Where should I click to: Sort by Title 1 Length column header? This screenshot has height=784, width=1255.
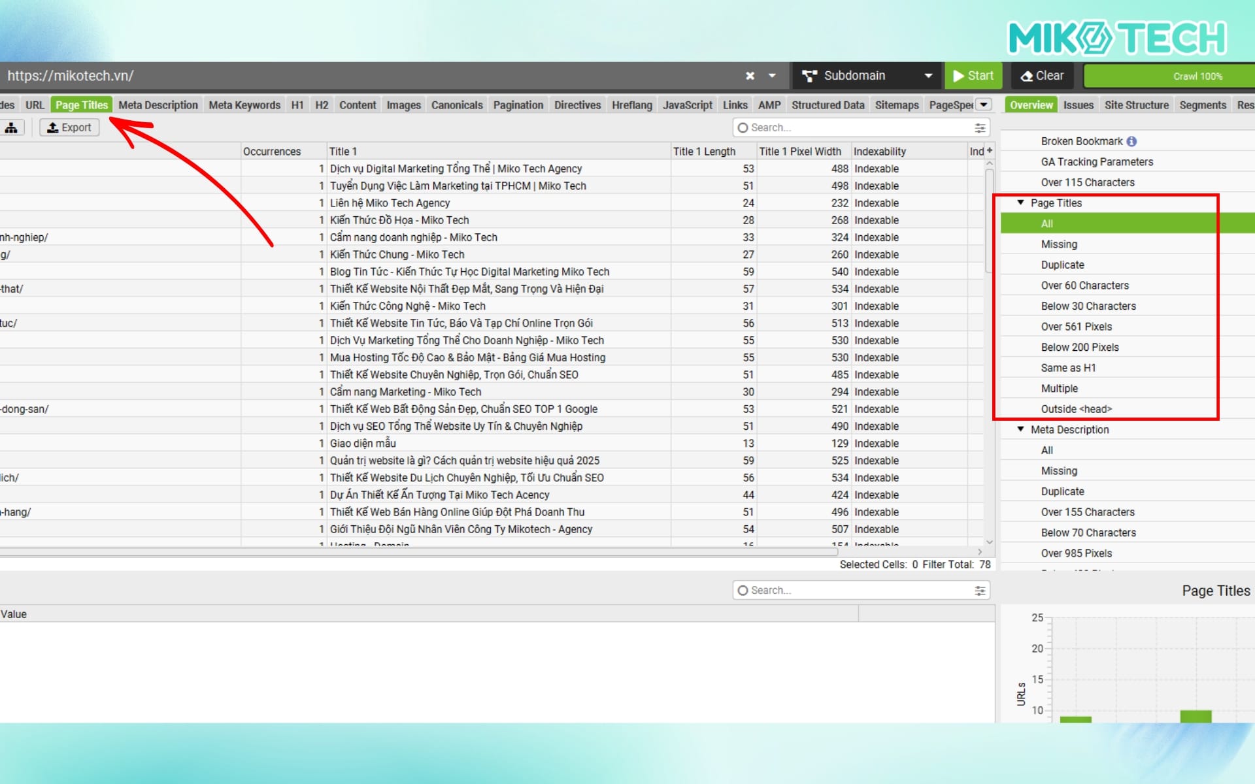[704, 152]
